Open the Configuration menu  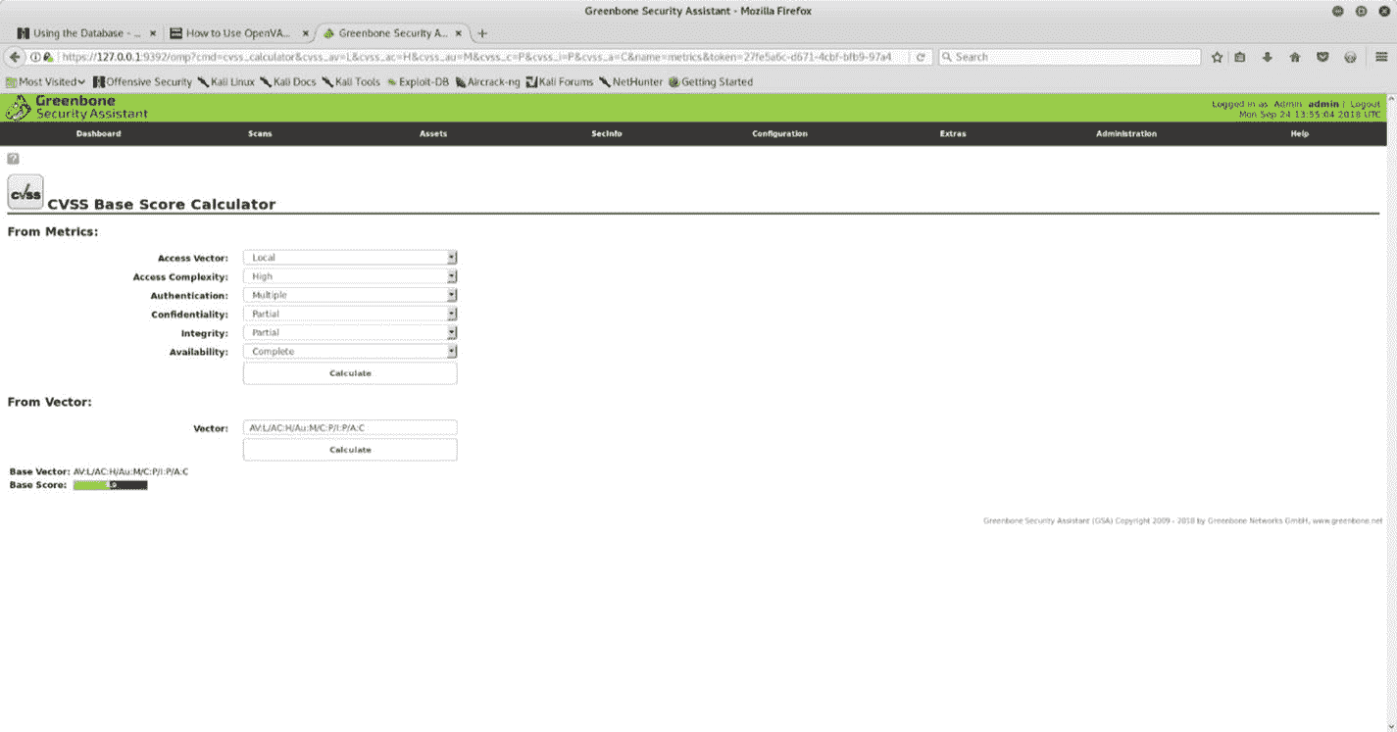click(x=780, y=133)
